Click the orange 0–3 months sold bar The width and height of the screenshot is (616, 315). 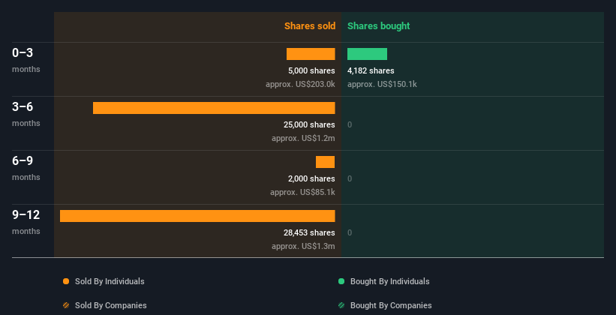point(311,54)
